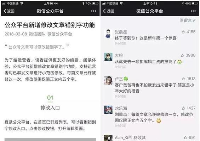200x141 pixels.
Task: Tap thumbs-up on 卢杰's comment
Action: click(184, 79)
